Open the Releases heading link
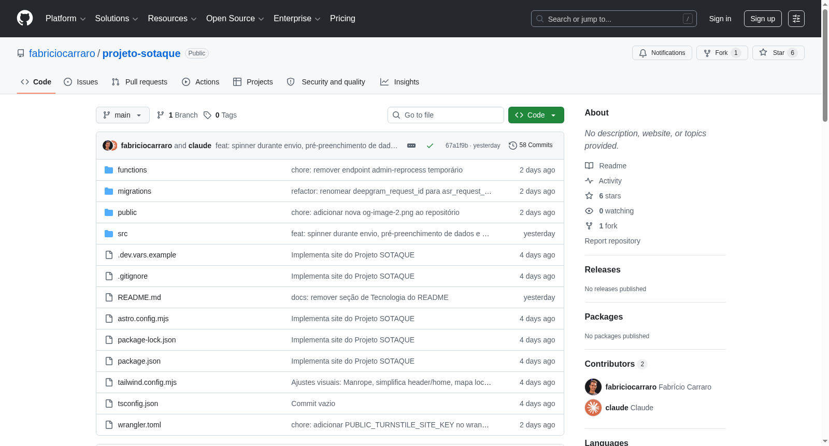The width and height of the screenshot is (829, 446). click(x=603, y=269)
